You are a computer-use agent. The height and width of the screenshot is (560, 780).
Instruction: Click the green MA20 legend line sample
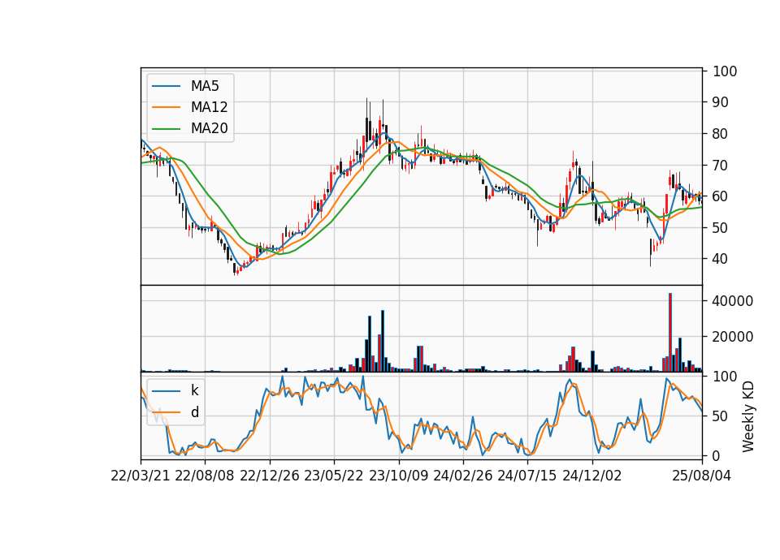166,129
